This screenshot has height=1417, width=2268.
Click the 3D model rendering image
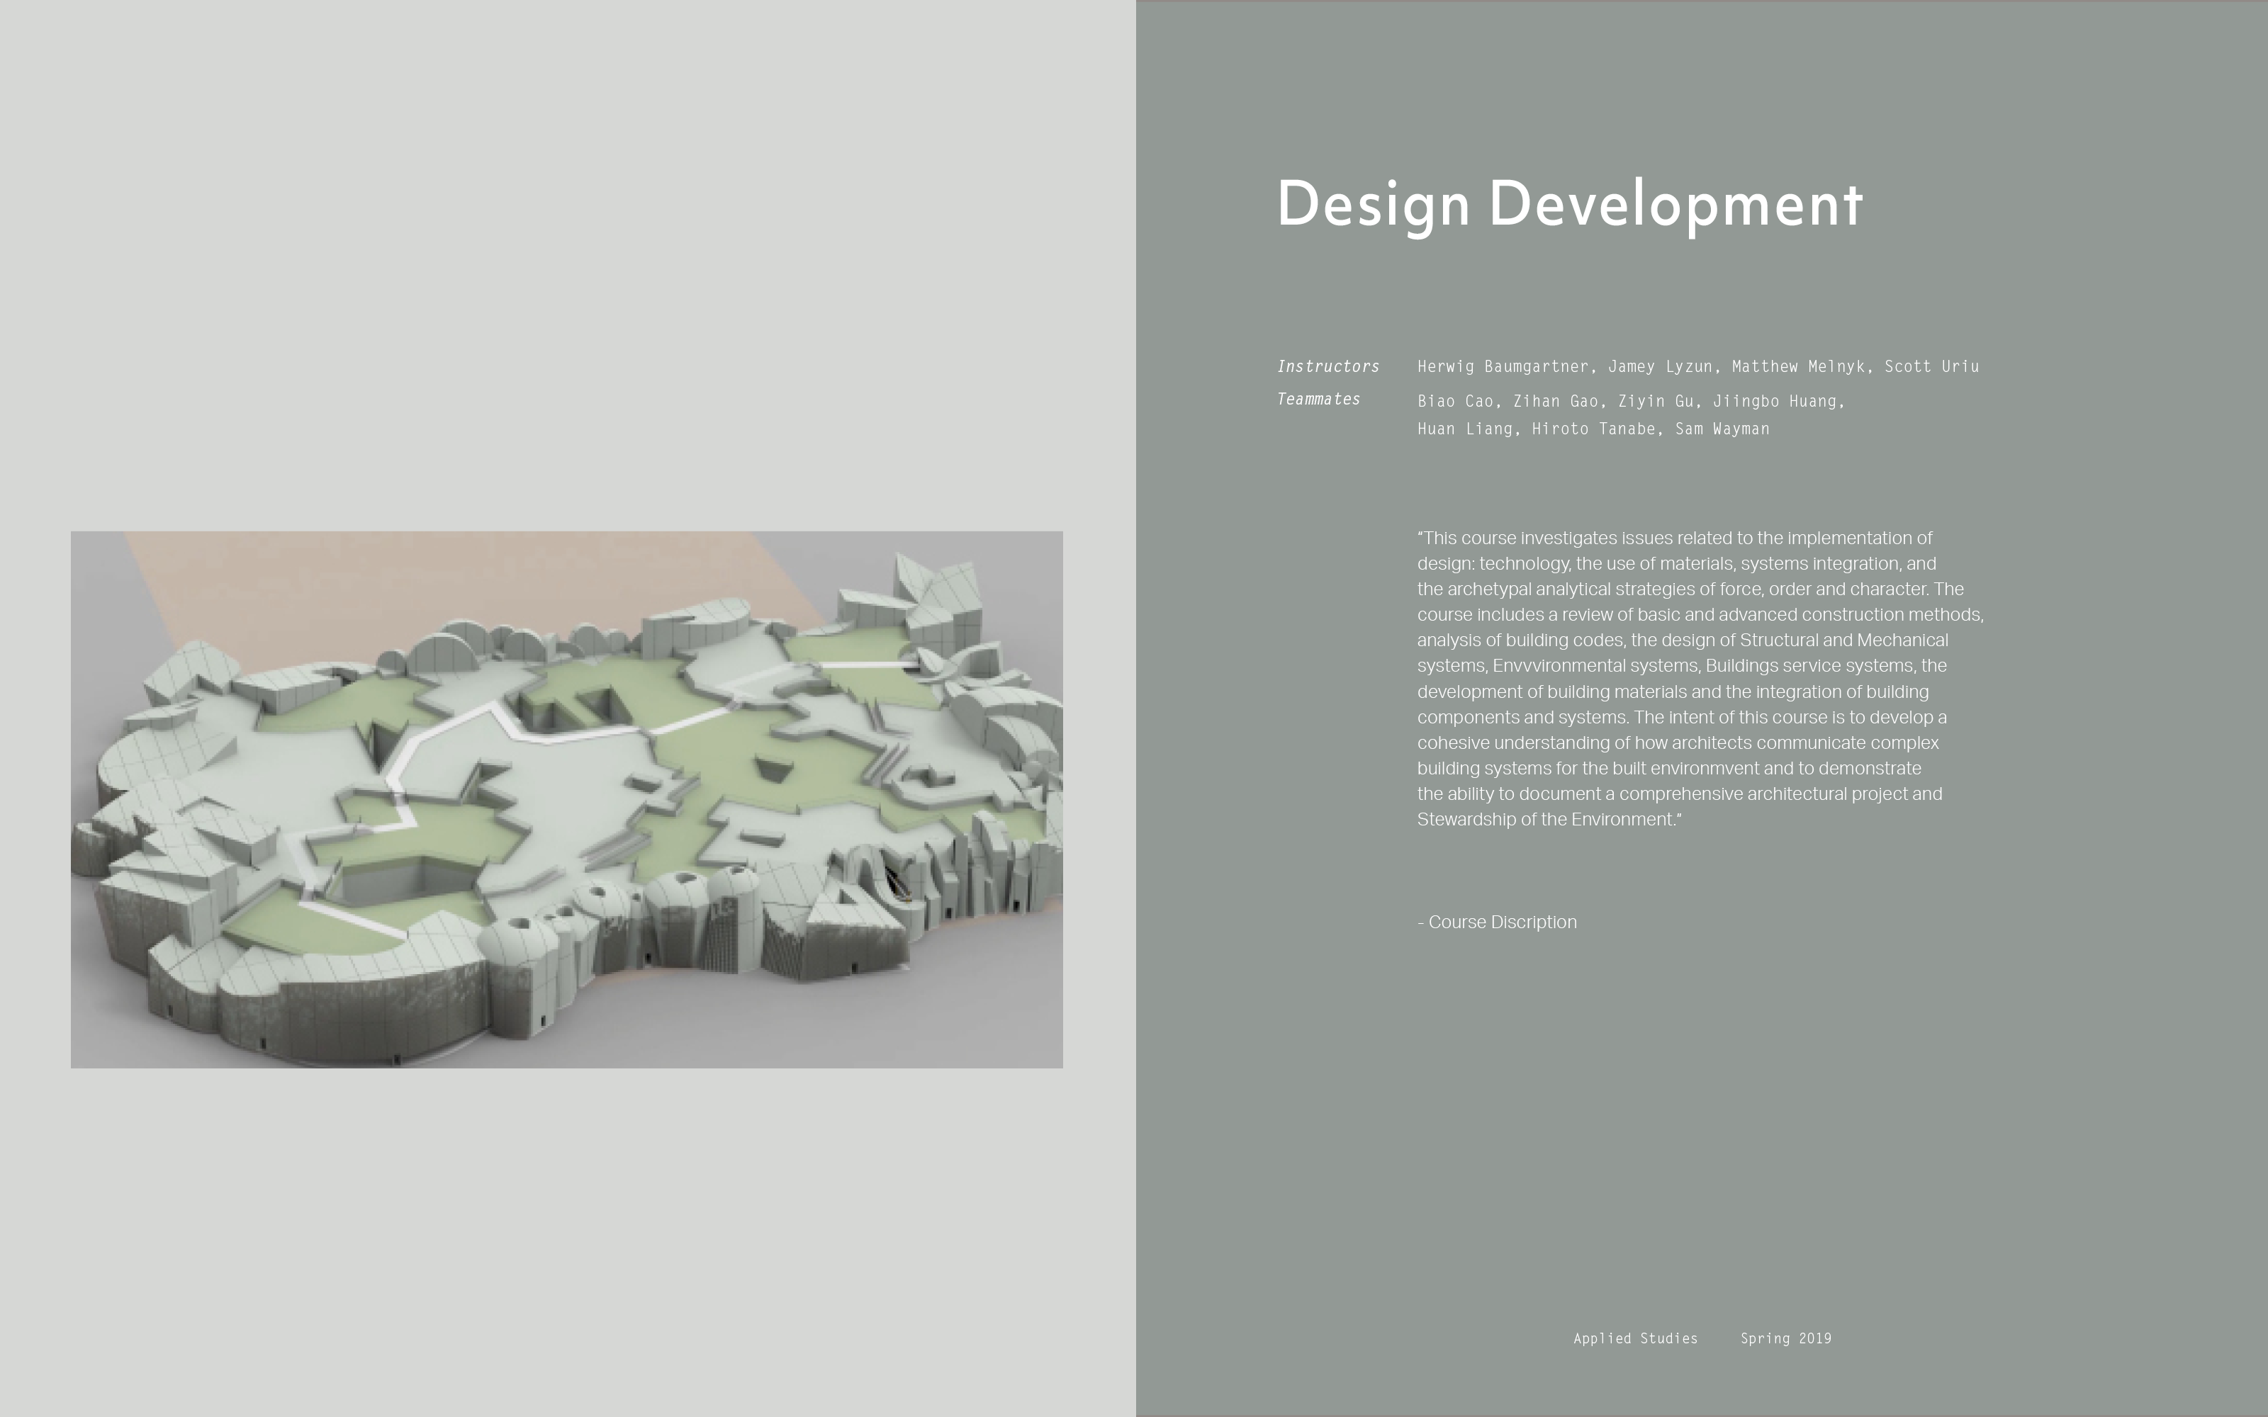pyautogui.click(x=566, y=798)
